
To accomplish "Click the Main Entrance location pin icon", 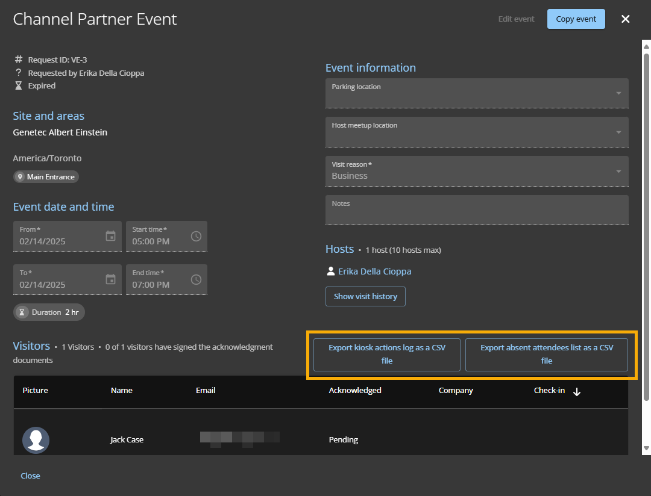I will (x=20, y=177).
